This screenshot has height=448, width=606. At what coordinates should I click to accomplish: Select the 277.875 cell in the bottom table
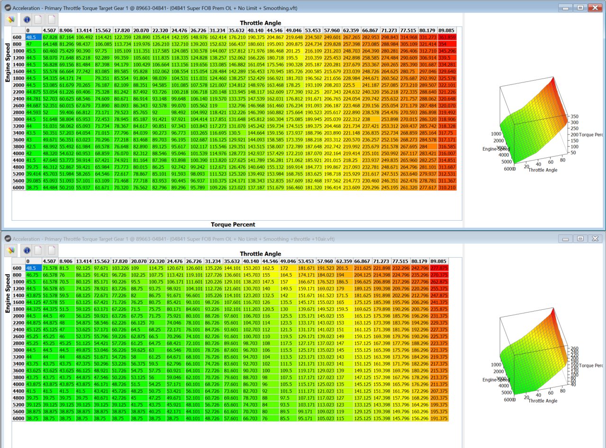[x=439, y=268]
